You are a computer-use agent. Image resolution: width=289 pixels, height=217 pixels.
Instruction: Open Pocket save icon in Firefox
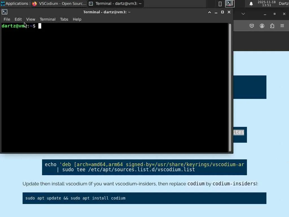coord(251,26)
